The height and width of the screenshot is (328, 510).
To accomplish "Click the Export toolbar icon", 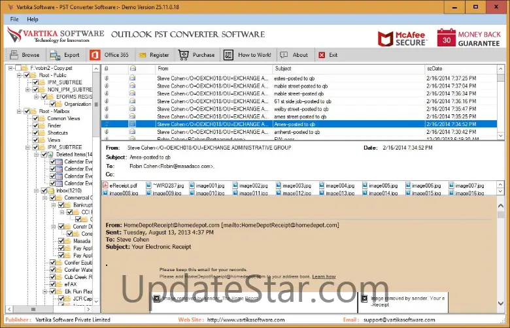I will pyautogui.click(x=55, y=55).
